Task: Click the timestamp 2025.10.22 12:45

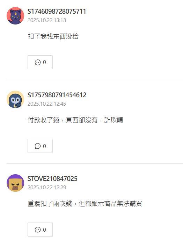Action: 47,104
